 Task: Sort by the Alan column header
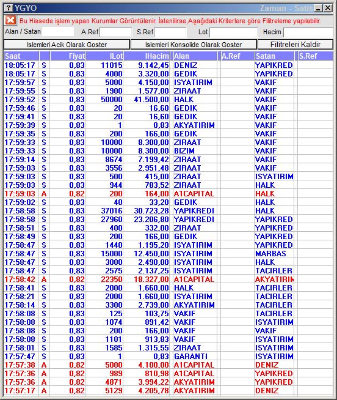click(195, 56)
